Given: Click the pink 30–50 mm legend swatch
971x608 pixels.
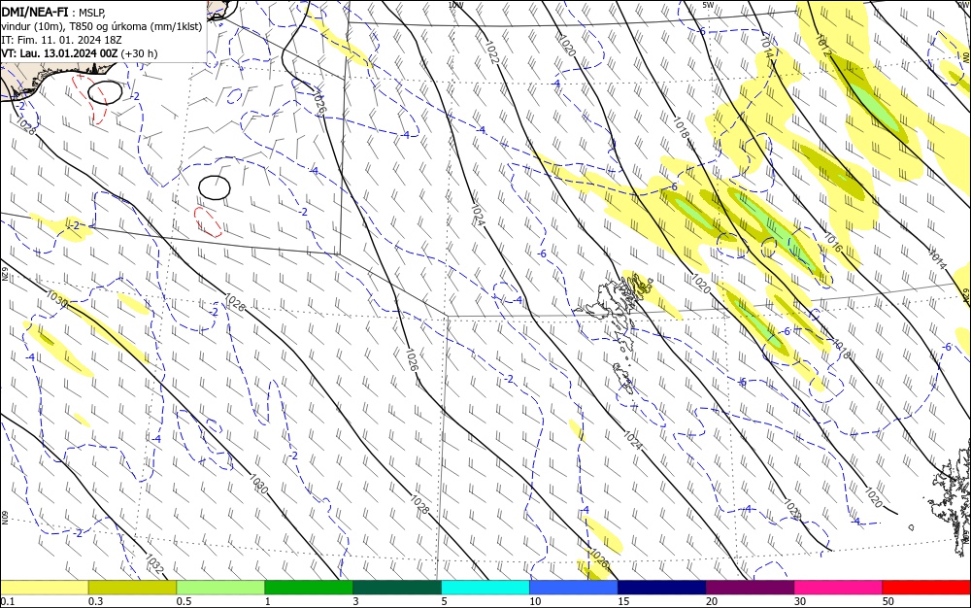Looking at the screenshot, I should pyautogui.click(x=839, y=588).
